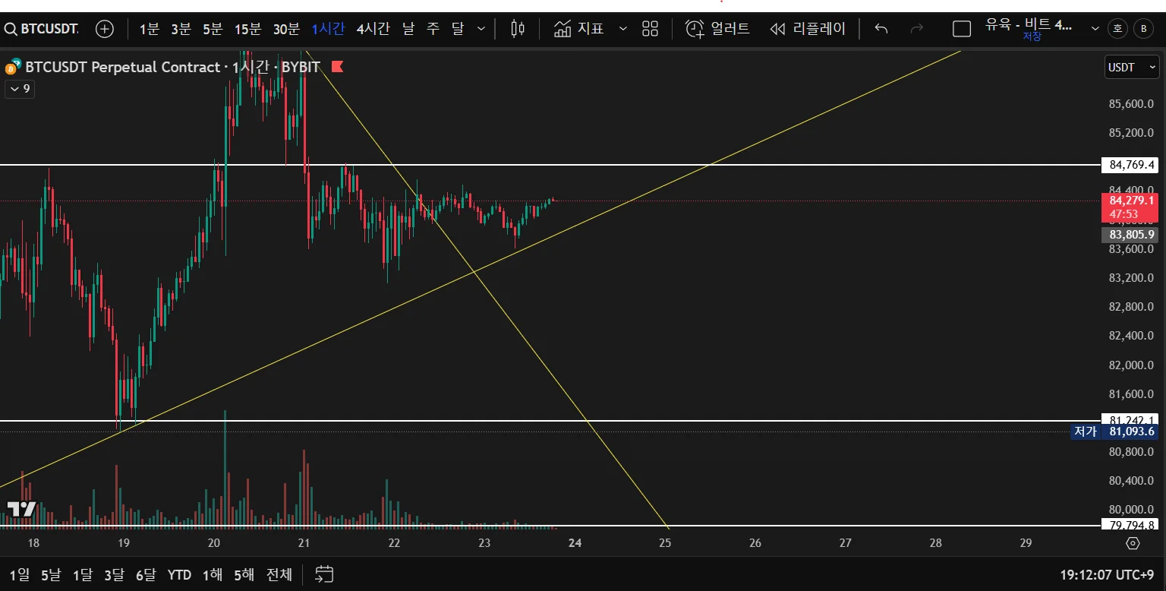
Task: Click the red current price label 84,279.1
Action: point(1130,207)
